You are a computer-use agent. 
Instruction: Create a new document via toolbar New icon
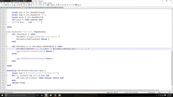click(2, 5)
